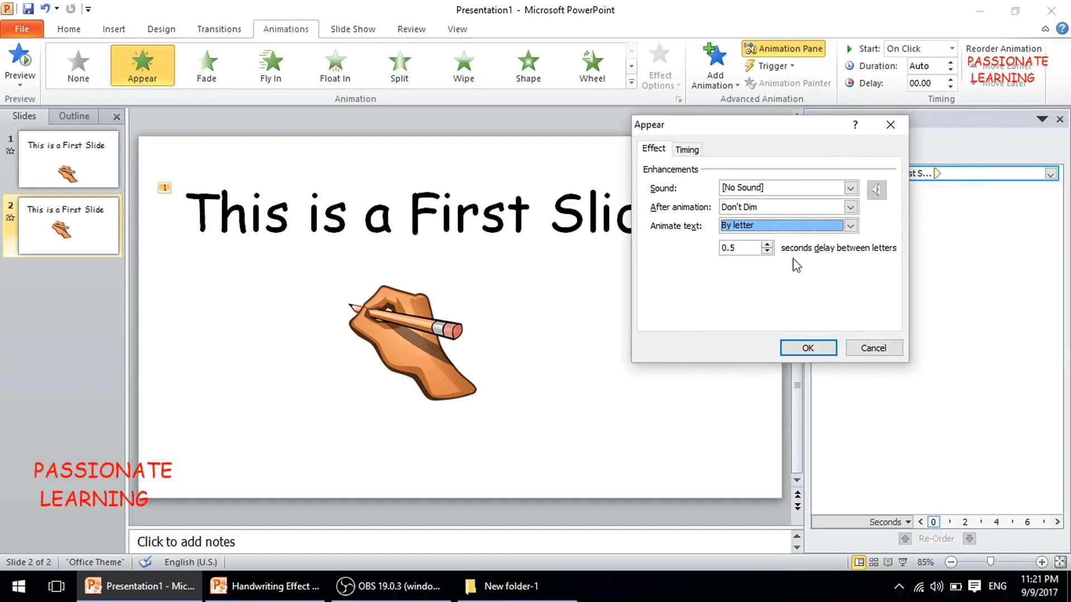Open the Slide Show ribbon tab

tap(353, 29)
